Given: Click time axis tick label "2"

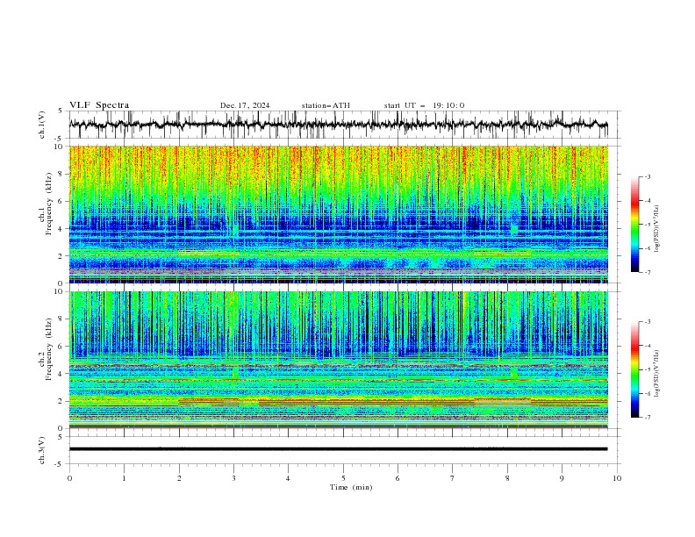Looking at the screenshot, I should (179, 478).
